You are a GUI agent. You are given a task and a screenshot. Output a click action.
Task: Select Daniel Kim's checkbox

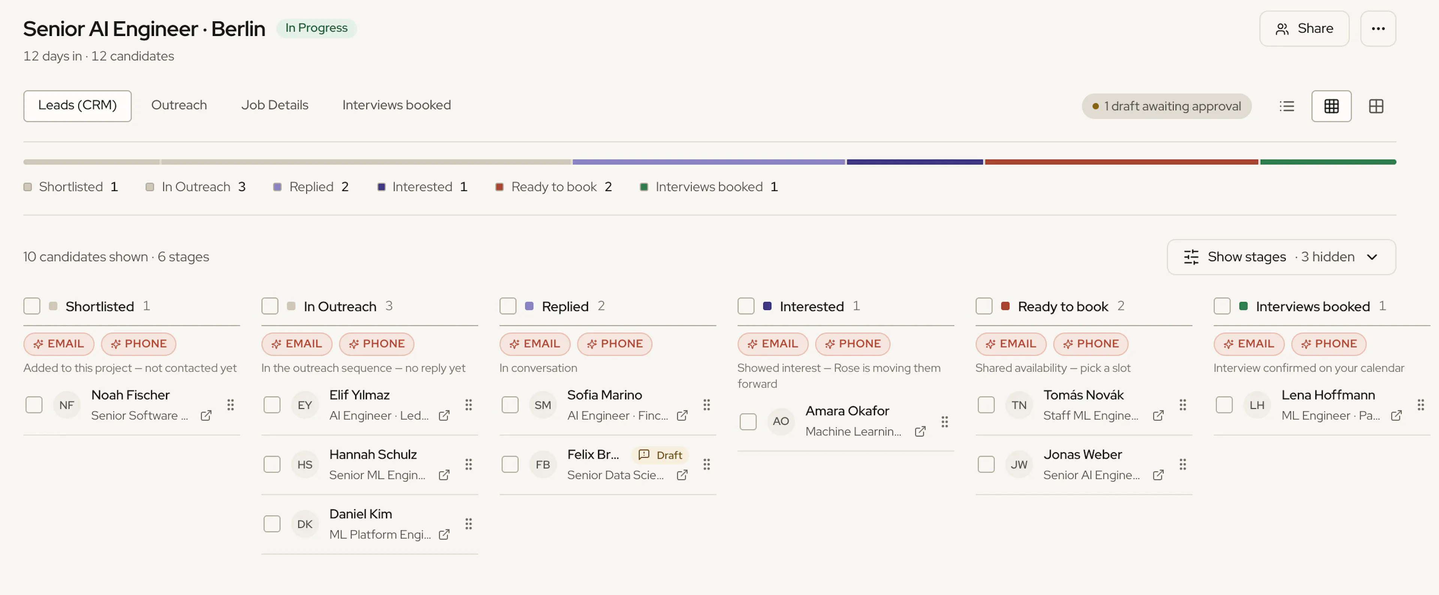[x=271, y=524]
